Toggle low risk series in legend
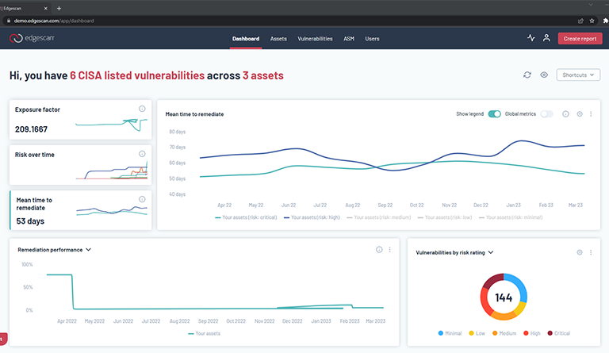Image resolution: width=609 pixels, height=353 pixels. (x=445, y=217)
